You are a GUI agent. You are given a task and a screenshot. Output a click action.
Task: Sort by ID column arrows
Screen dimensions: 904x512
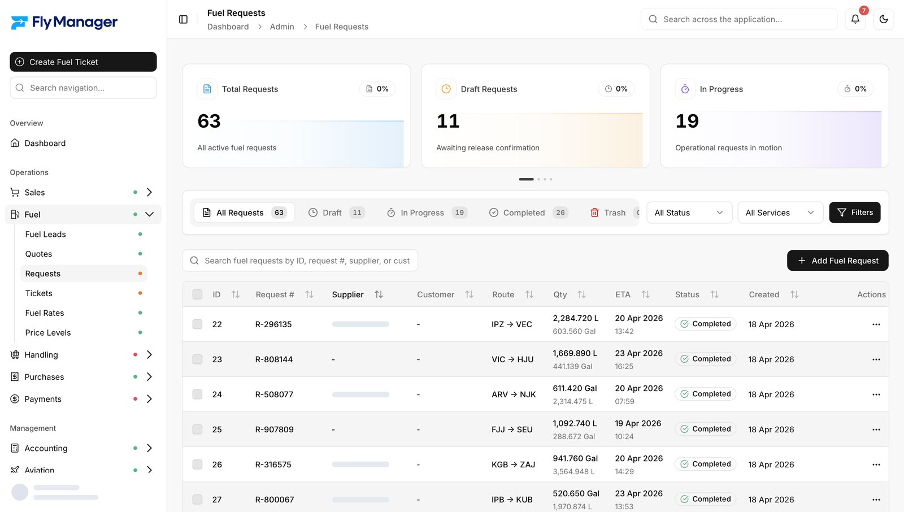coord(236,294)
